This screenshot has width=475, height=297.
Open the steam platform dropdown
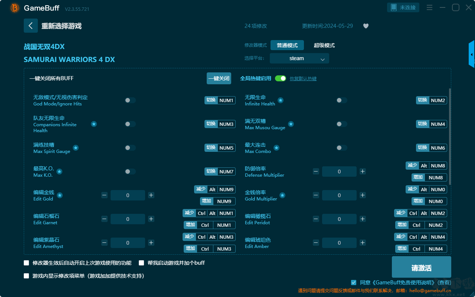[x=299, y=58]
